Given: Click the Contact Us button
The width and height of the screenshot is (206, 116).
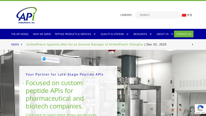Looking at the screenshot, I should pos(184,34).
